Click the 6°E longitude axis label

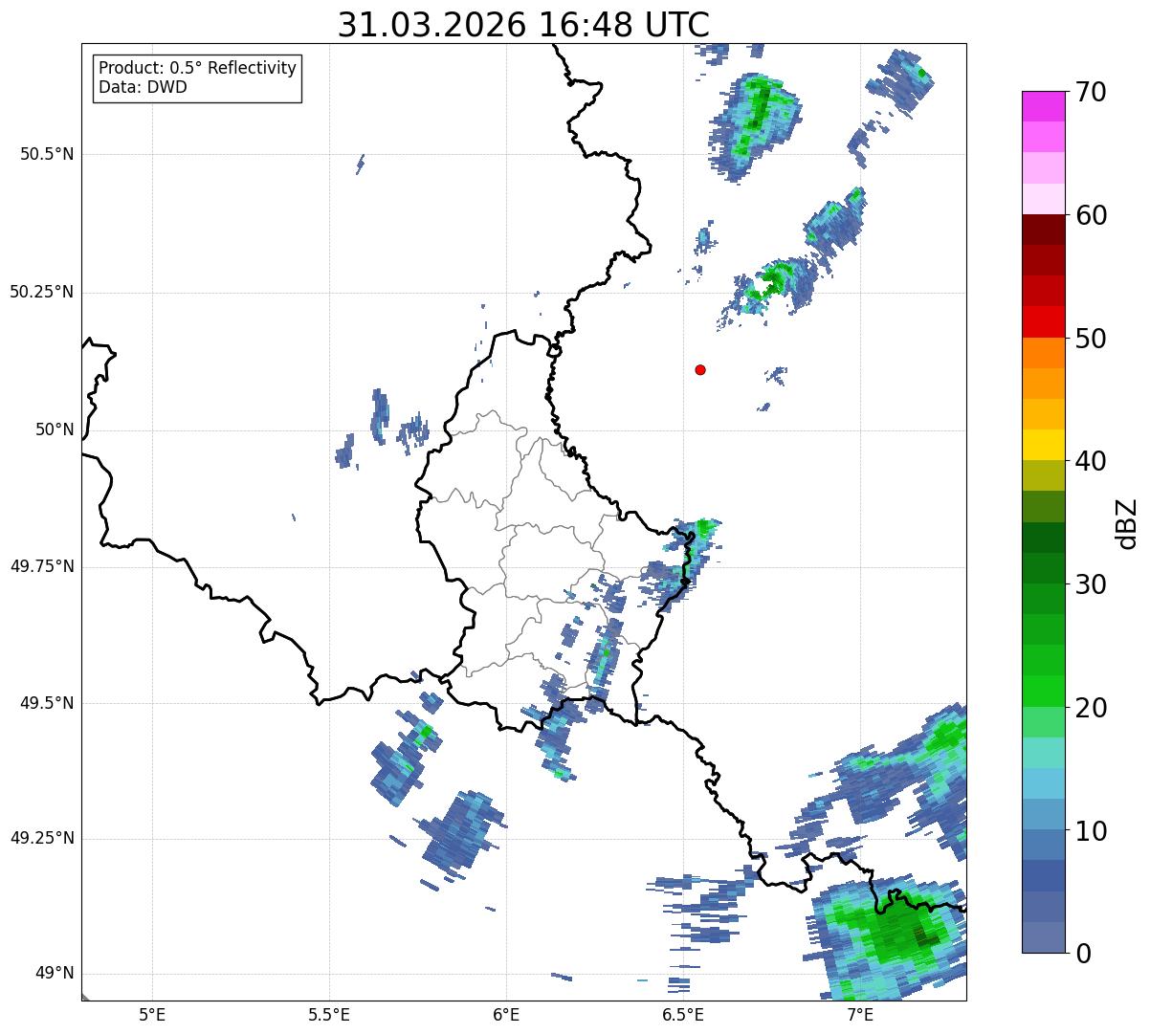coord(506,1014)
